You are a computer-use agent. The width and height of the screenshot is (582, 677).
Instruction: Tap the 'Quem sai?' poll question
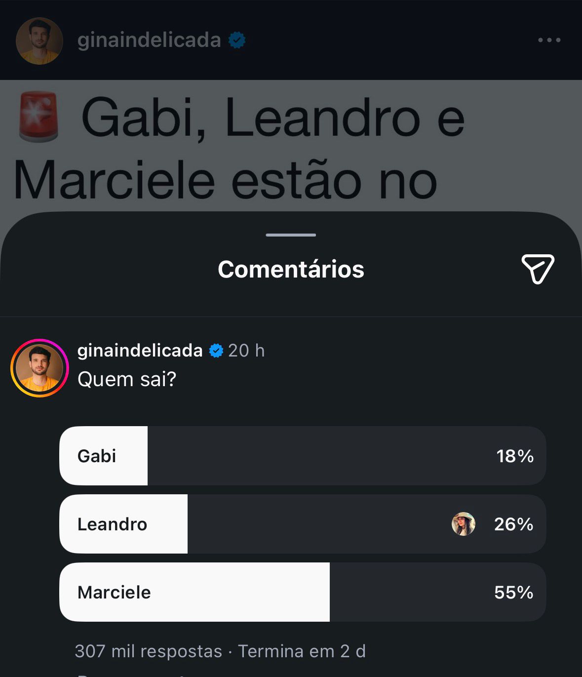point(127,379)
